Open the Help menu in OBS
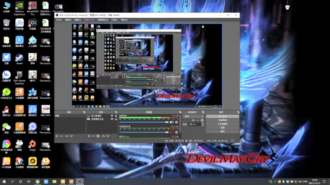 point(124,20)
